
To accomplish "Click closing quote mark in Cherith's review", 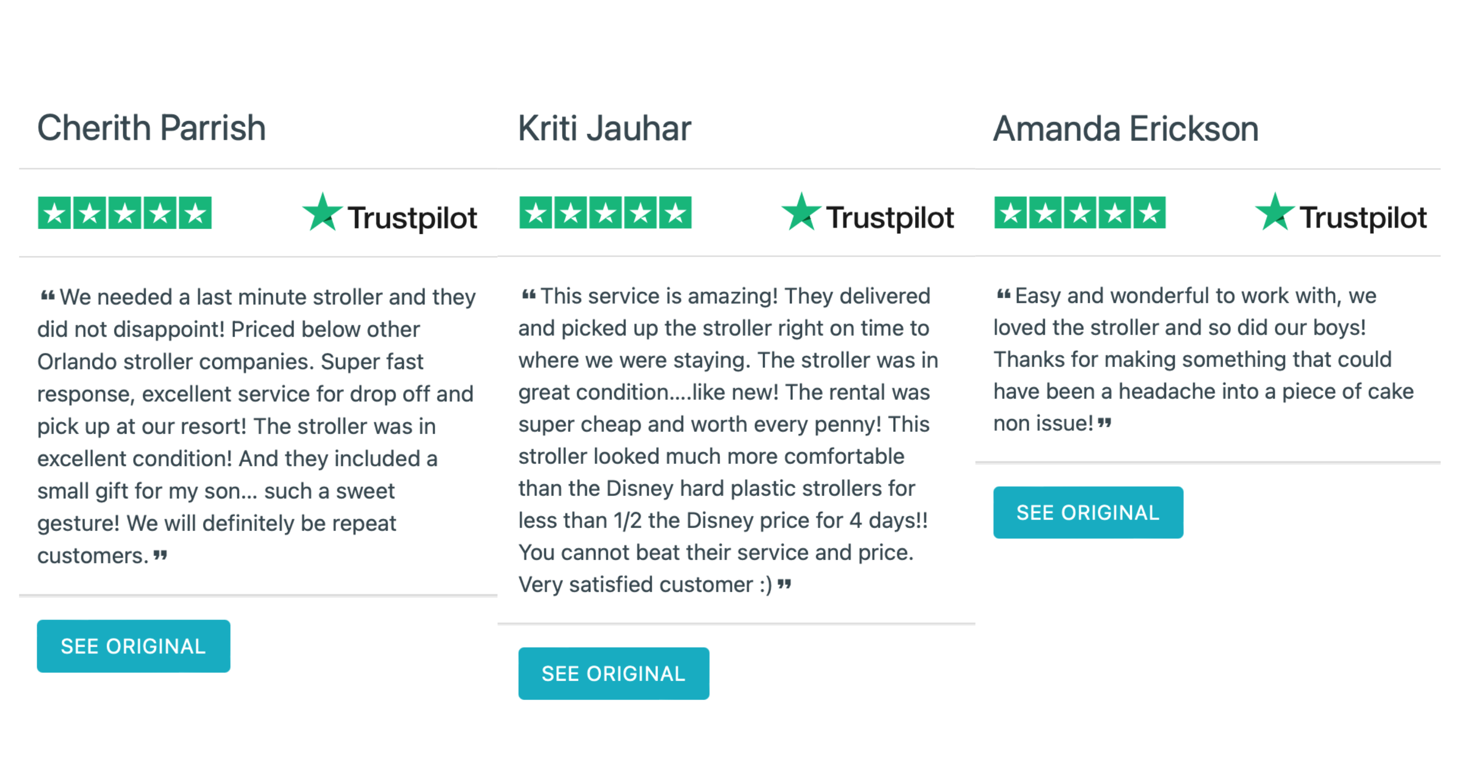I will [161, 555].
